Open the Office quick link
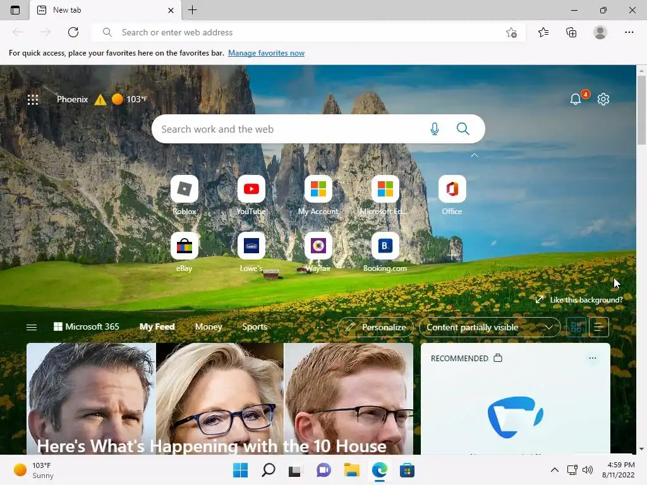The height and width of the screenshot is (485, 647). pyautogui.click(x=452, y=195)
